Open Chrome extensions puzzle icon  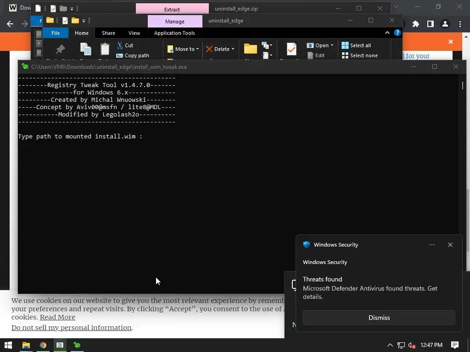pyautogui.click(x=416, y=24)
